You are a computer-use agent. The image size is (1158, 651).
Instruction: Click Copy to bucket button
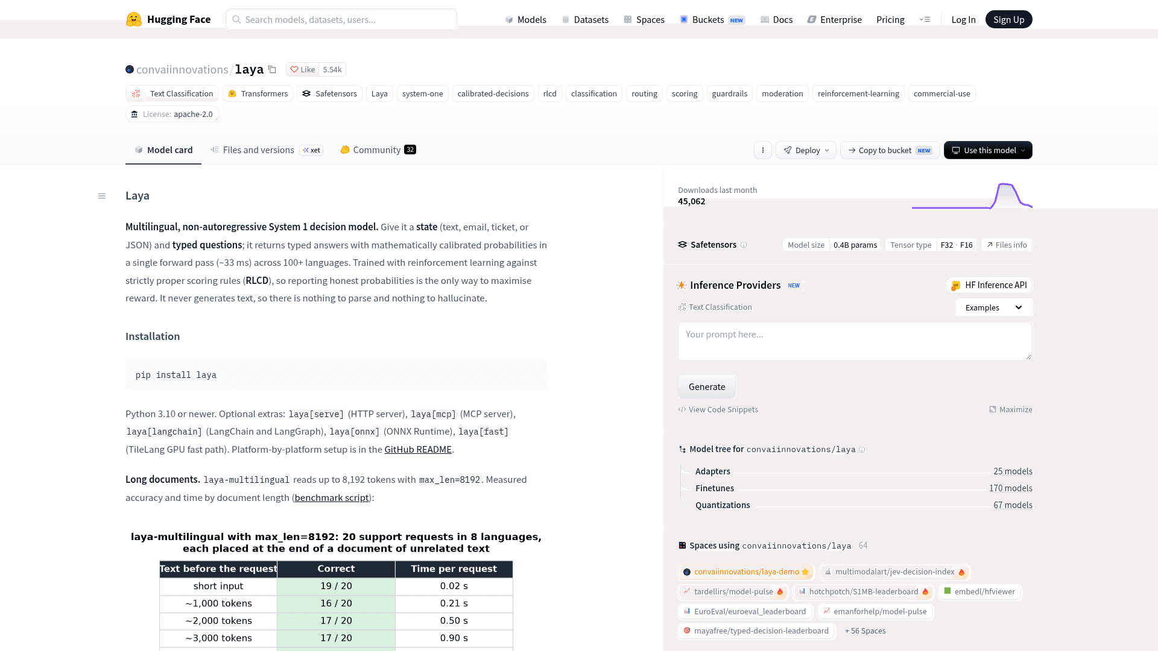[x=890, y=150]
